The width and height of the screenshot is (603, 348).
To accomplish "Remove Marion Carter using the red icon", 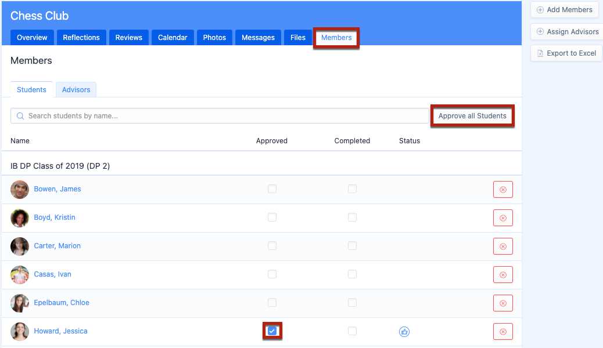I will (502, 246).
